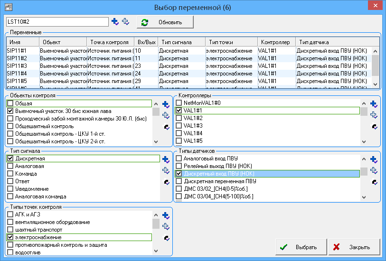Click up arrow in Объекты контроля list scrollbar
Screen dimensions: 386x261
click(156, 104)
